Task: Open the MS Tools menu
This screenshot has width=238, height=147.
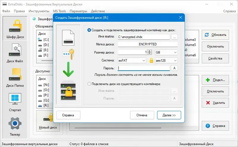Action: (59, 11)
